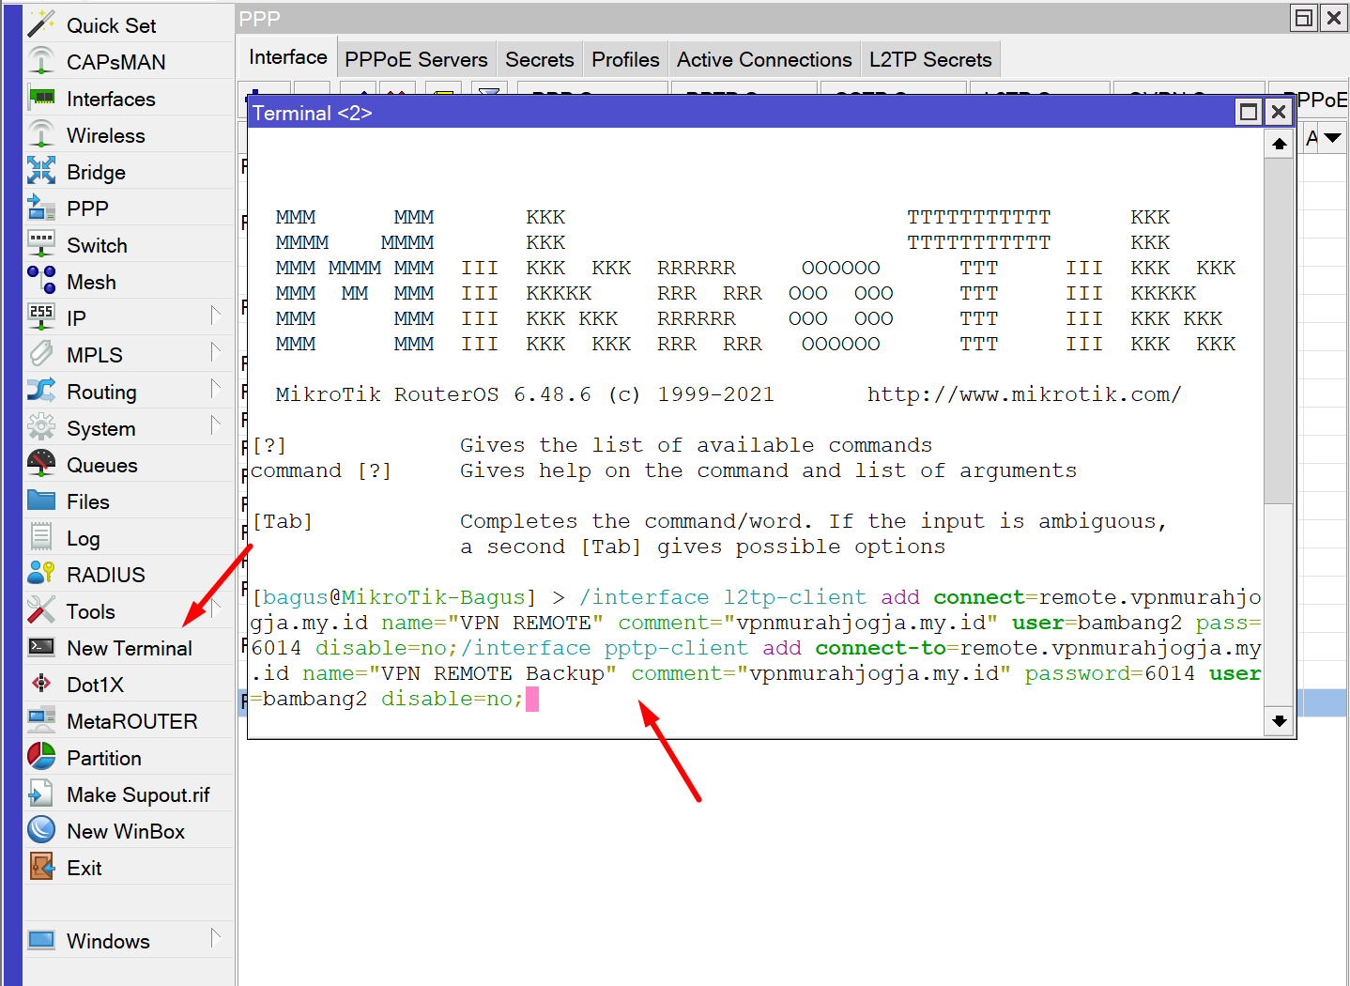Screen dimensions: 1350x986
Task: Open Quick Set from the sidebar icon
Action: (x=41, y=24)
